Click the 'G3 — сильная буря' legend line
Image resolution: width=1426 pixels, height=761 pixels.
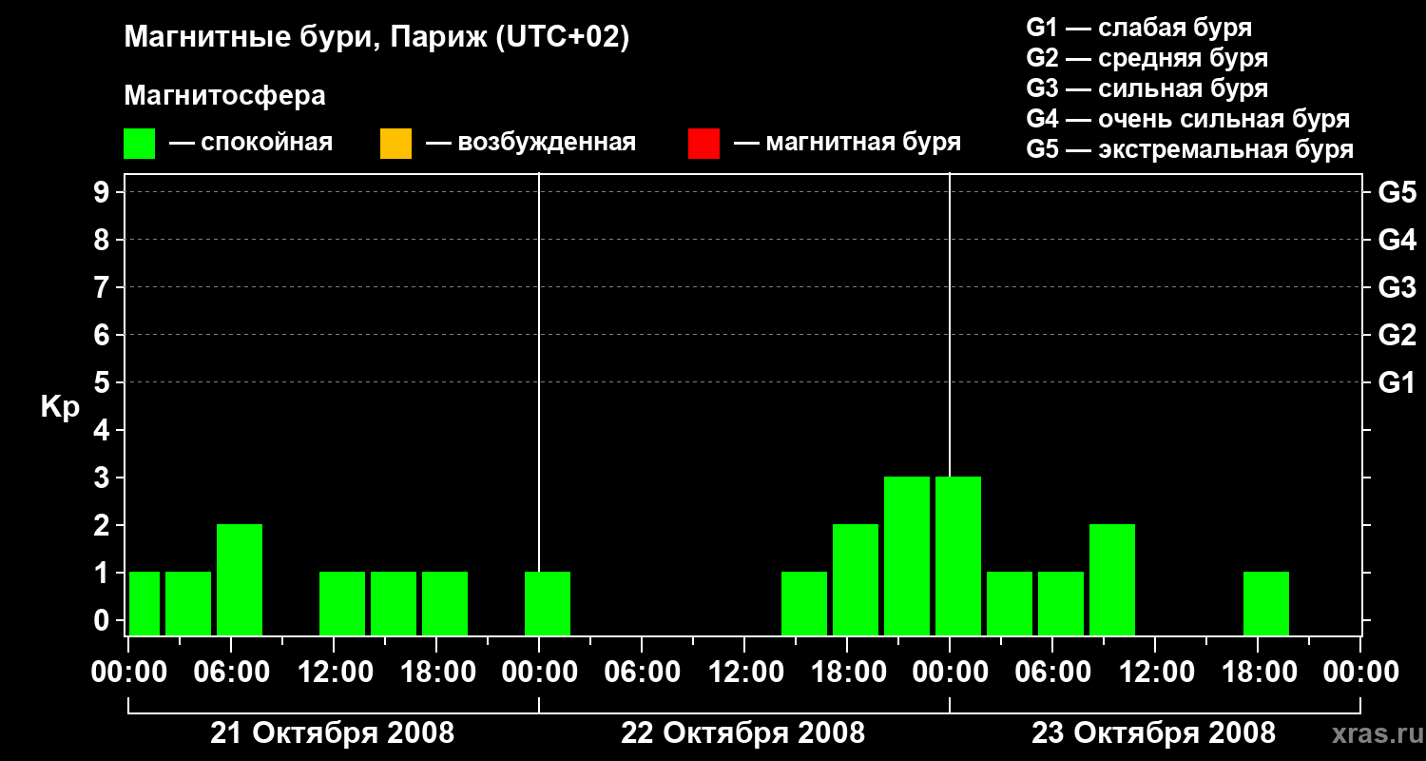point(1147,88)
